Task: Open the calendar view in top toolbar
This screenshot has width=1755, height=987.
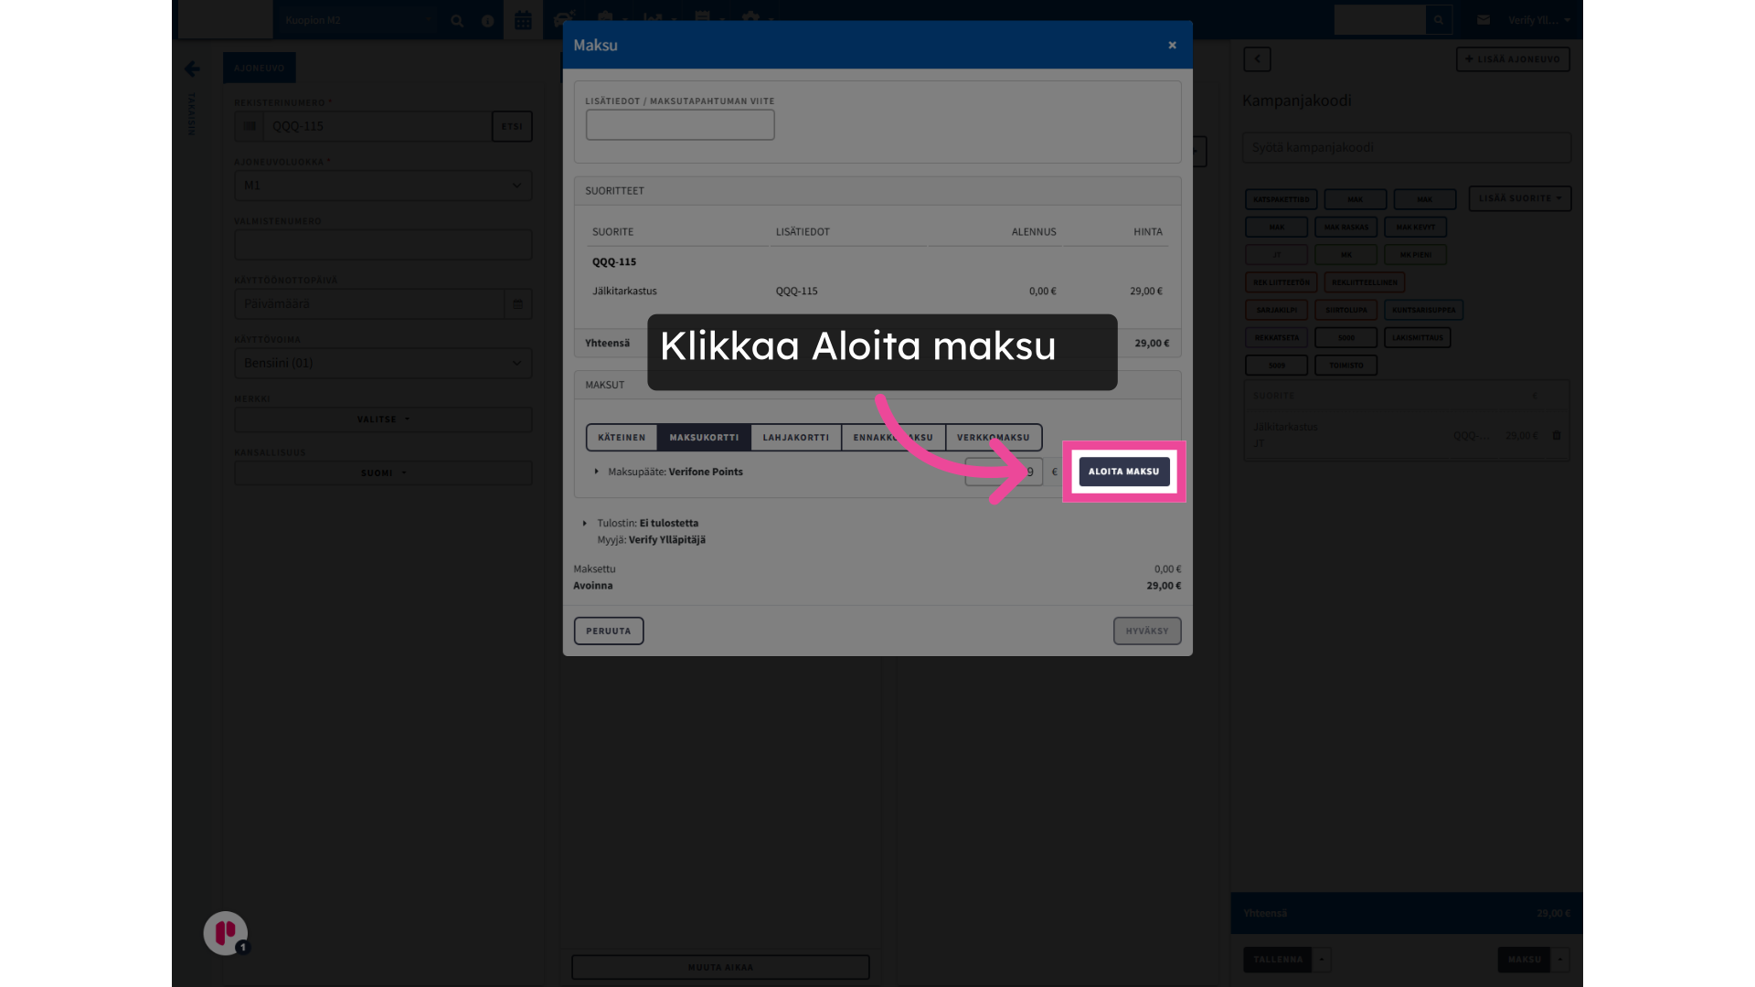Action: (x=523, y=20)
